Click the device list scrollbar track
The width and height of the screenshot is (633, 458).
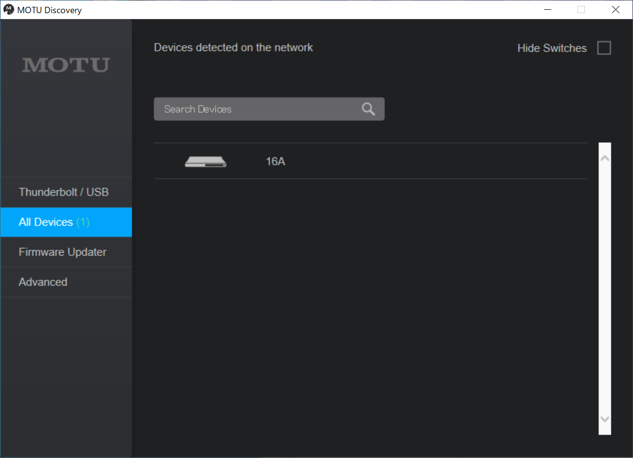pos(605,288)
